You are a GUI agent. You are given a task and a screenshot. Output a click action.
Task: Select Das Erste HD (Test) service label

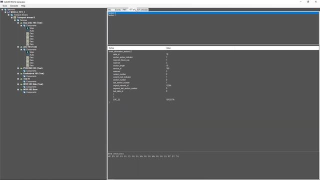point(33,23)
